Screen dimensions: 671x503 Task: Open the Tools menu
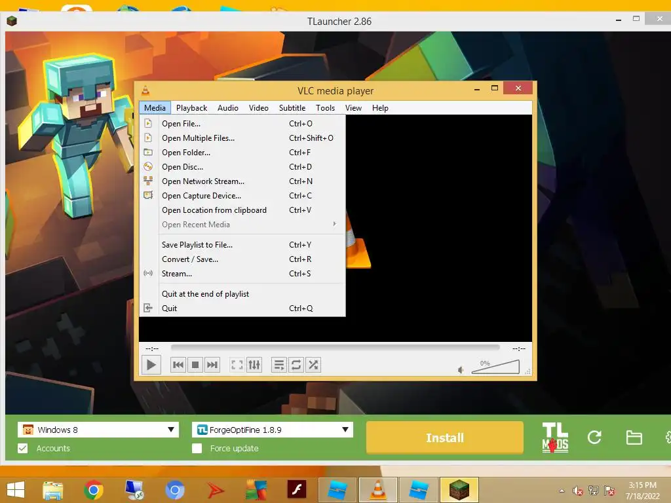[325, 108]
